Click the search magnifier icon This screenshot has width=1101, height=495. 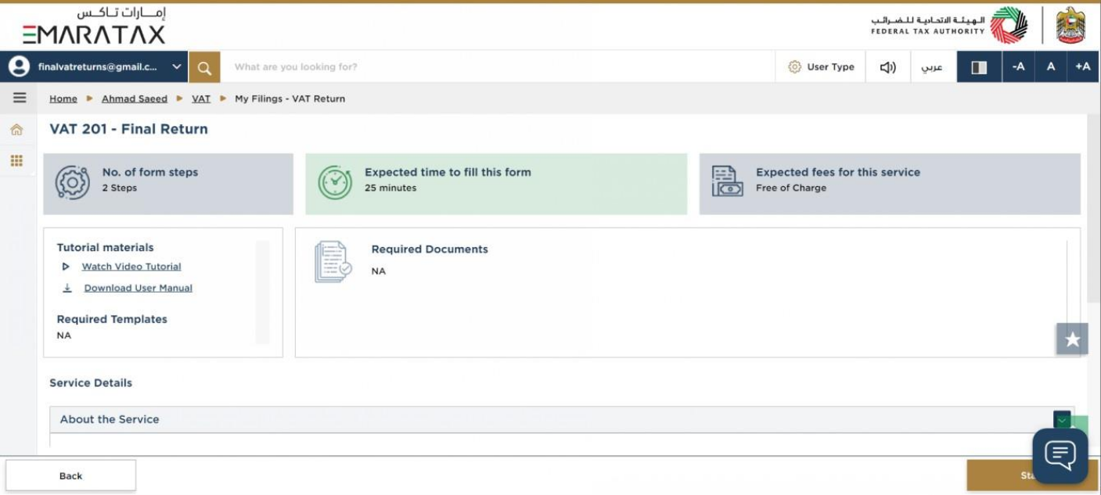pos(204,67)
